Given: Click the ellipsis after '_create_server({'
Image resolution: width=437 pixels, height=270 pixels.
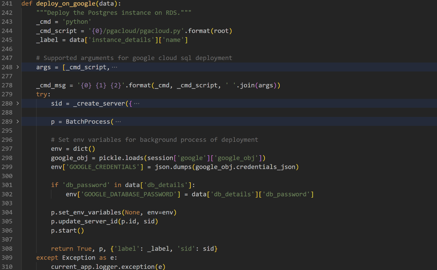Looking at the screenshot, I should tap(137, 103).
